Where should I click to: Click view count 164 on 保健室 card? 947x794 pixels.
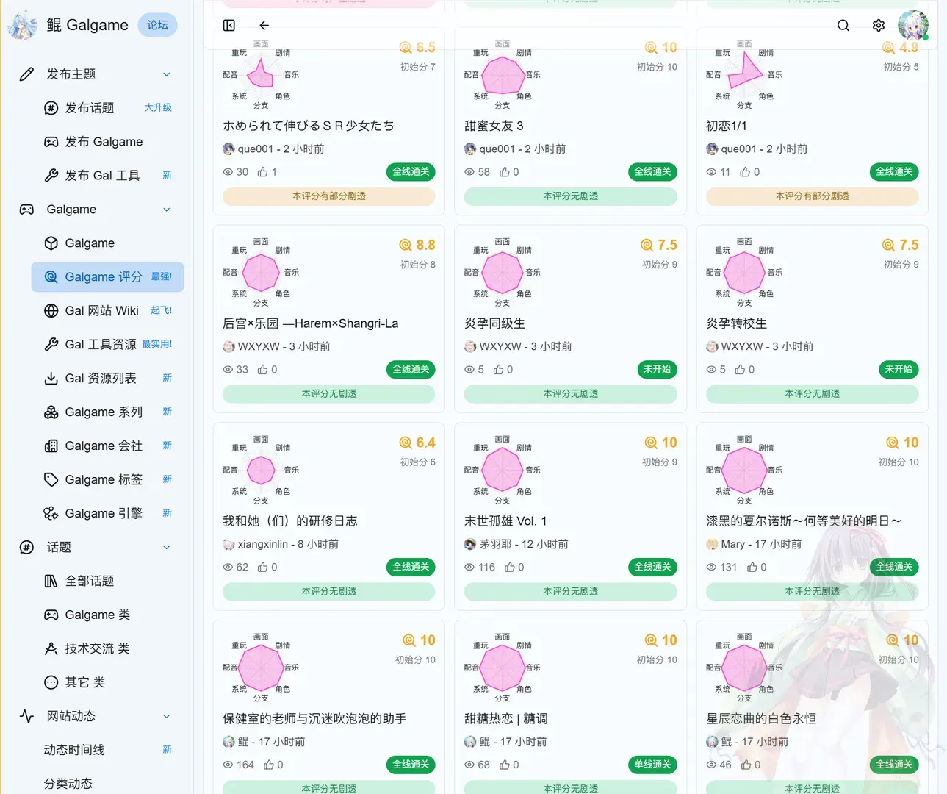[239, 765]
